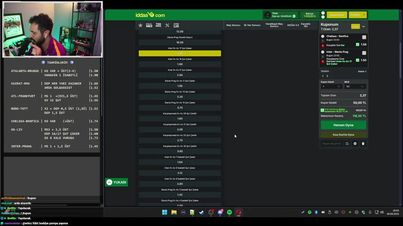Pick Karşılaşmada En Az 29 Şut 1.60

(x=180, y=118)
